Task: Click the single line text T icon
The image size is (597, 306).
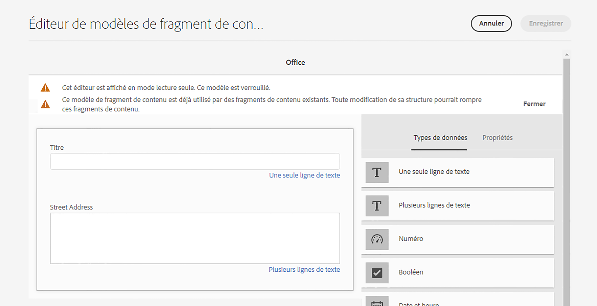Action: click(377, 172)
